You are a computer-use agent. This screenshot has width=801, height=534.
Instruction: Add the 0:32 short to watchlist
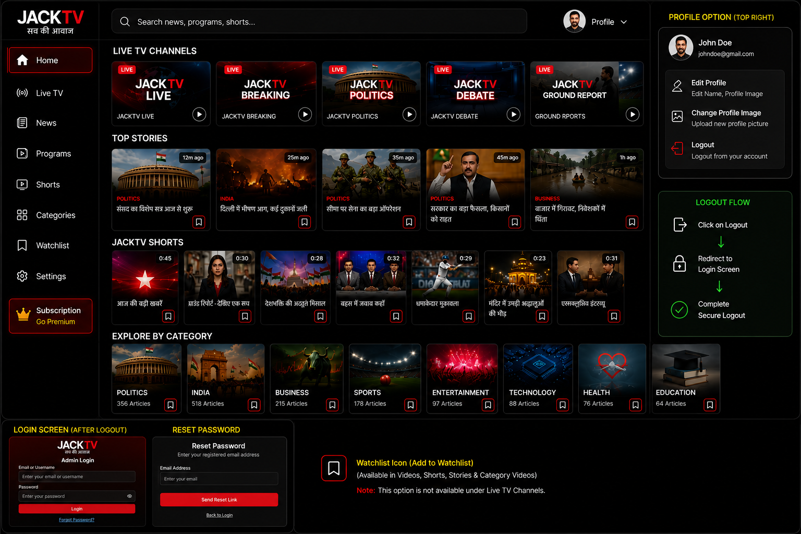coord(396,316)
